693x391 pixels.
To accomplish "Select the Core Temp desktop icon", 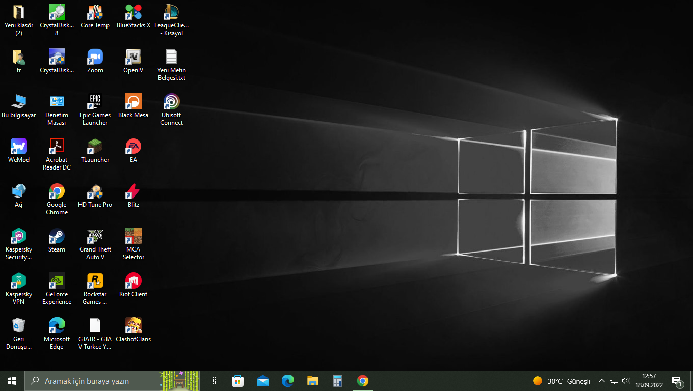I will [x=95, y=12].
